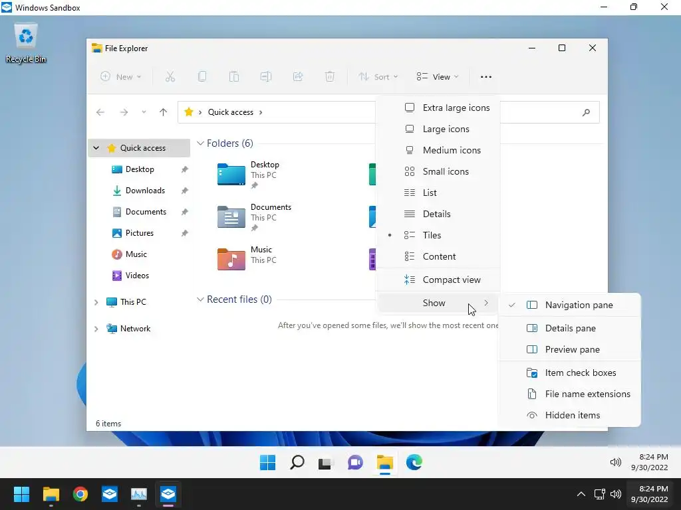681x510 pixels.
Task: Toggle File name extensions
Action: [570, 394]
